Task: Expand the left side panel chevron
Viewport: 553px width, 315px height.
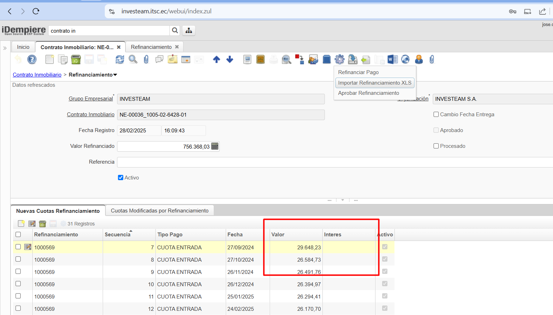Action: point(5,48)
